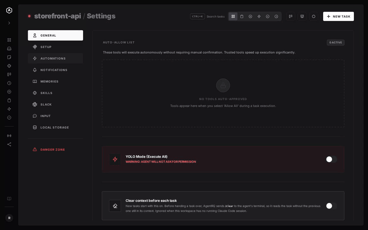Open the lightning bolt icon in left sidebar

pos(9,109)
